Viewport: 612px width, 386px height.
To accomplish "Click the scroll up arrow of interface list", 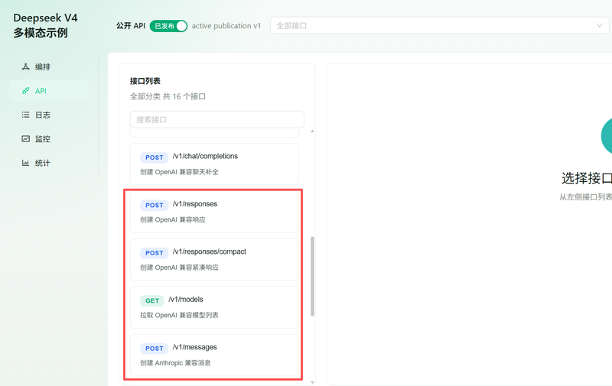I will point(312,131).
